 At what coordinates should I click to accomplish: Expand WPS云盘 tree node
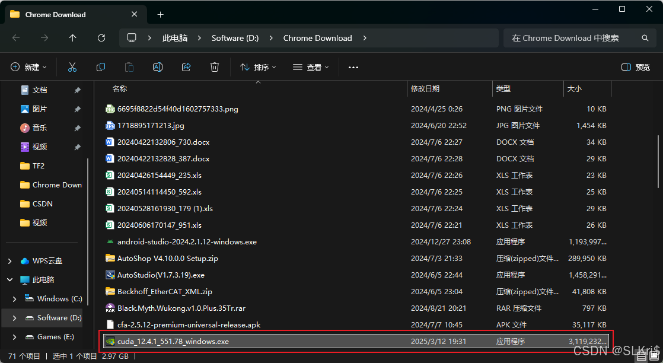click(x=9, y=261)
